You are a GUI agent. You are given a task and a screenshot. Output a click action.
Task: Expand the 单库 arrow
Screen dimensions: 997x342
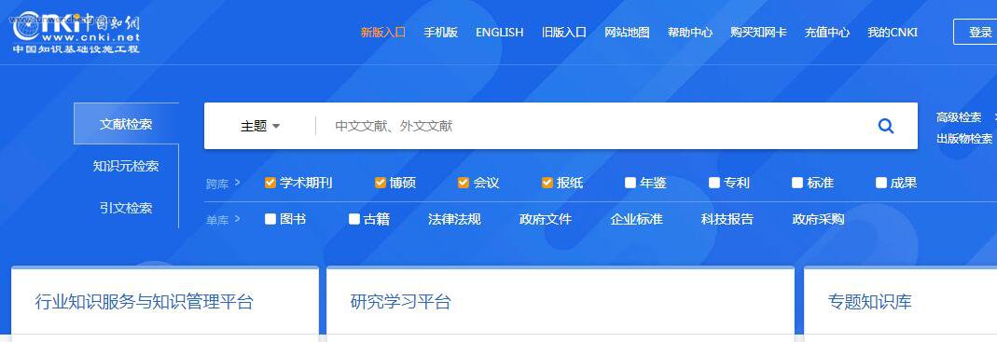coord(237,219)
